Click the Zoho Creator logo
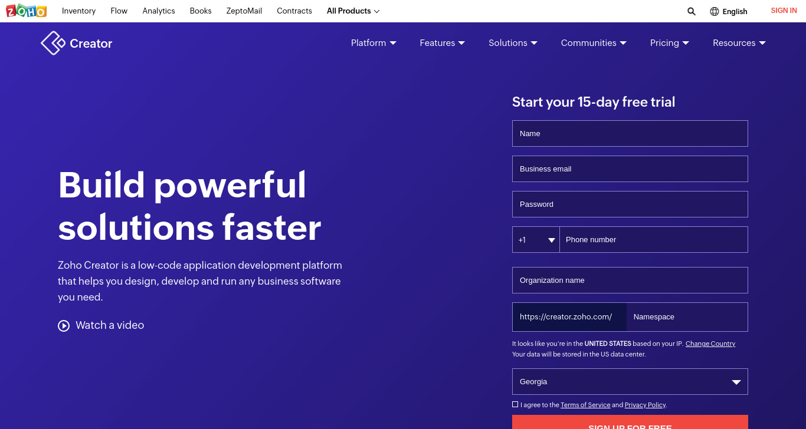This screenshot has height=429, width=806. pos(77,43)
